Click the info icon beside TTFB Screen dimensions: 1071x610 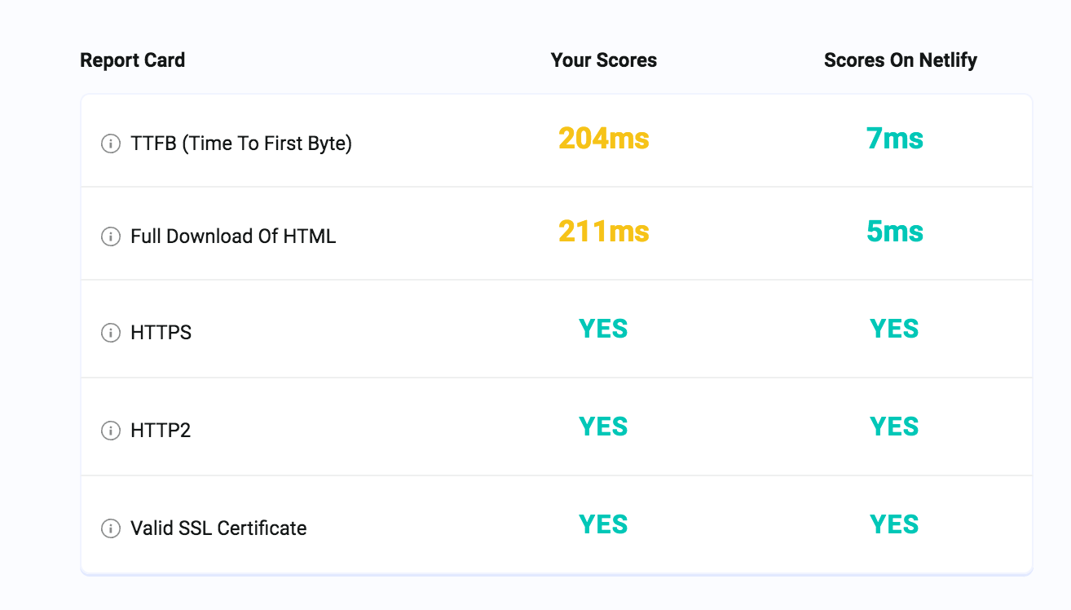(x=110, y=144)
